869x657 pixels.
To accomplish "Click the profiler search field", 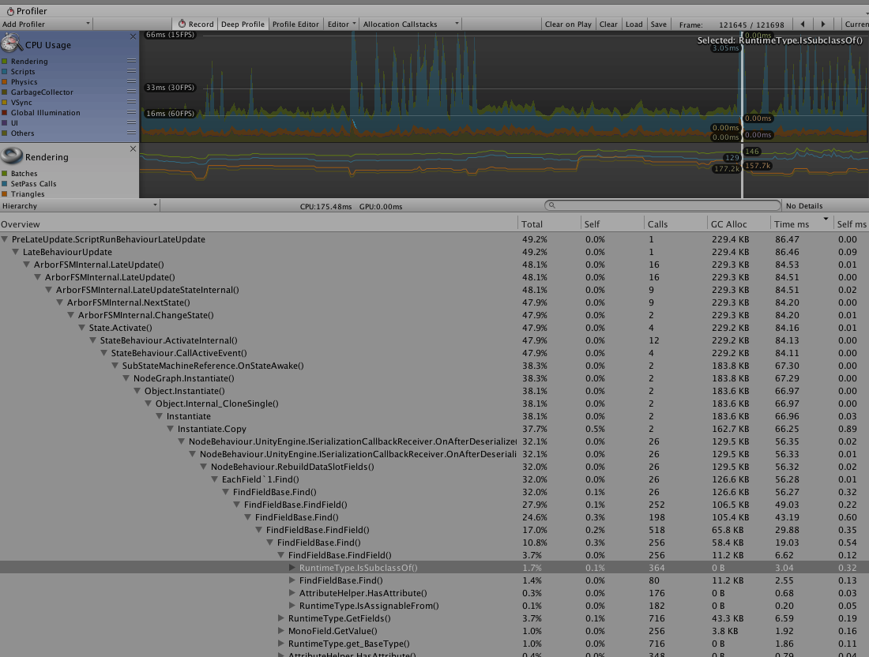I will click(663, 205).
